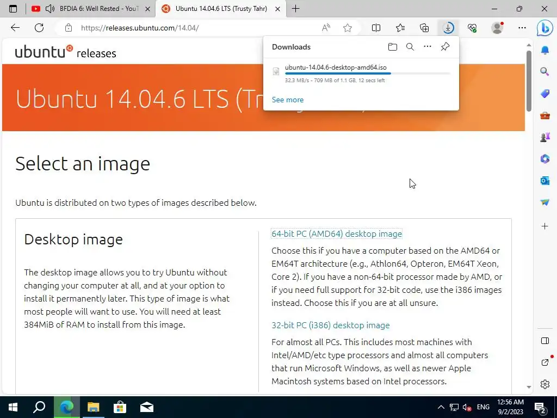Open Bing Copilot sidebar button
The image size is (557, 418).
[x=544, y=28]
